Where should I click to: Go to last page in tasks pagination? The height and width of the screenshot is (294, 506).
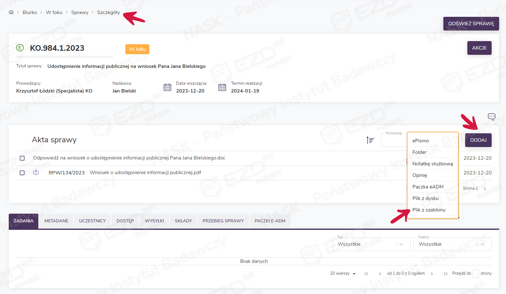click(445, 274)
